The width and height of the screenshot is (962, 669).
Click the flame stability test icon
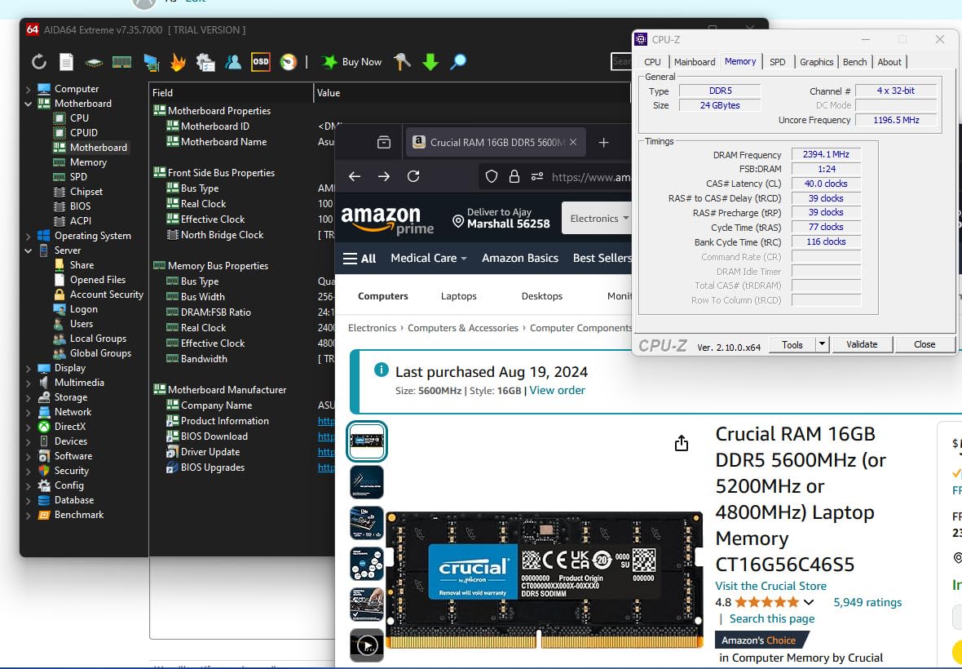tap(178, 62)
